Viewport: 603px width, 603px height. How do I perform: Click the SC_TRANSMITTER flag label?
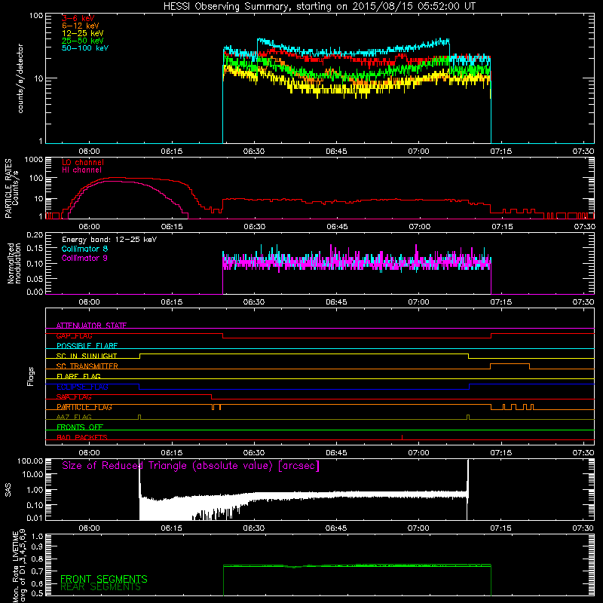(x=87, y=366)
